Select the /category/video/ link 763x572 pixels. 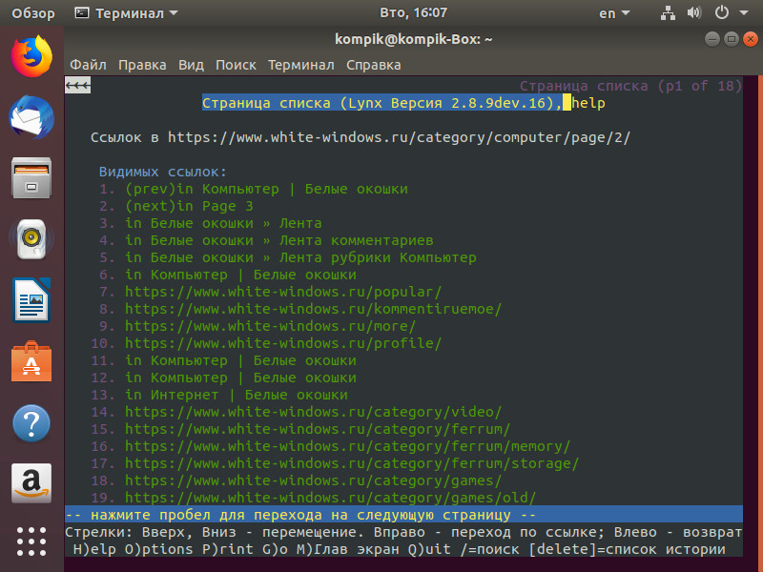tap(313, 412)
